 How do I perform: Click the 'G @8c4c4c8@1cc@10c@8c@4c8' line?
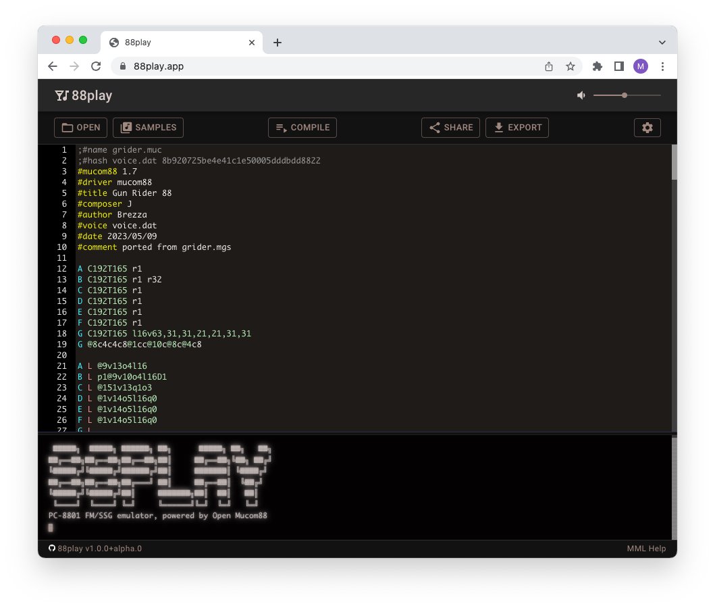(x=140, y=345)
